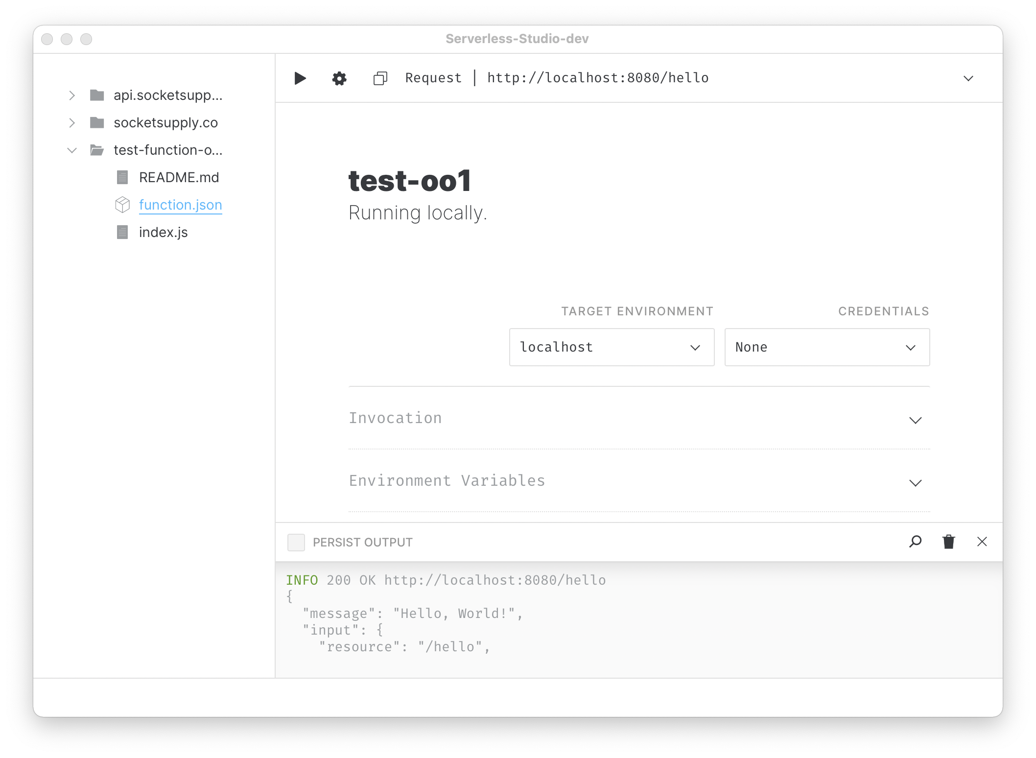Image resolution: width=1036 pixels, height=758 pixels.
Task: Open function.json link in sidebar
Action: point(180,205)
